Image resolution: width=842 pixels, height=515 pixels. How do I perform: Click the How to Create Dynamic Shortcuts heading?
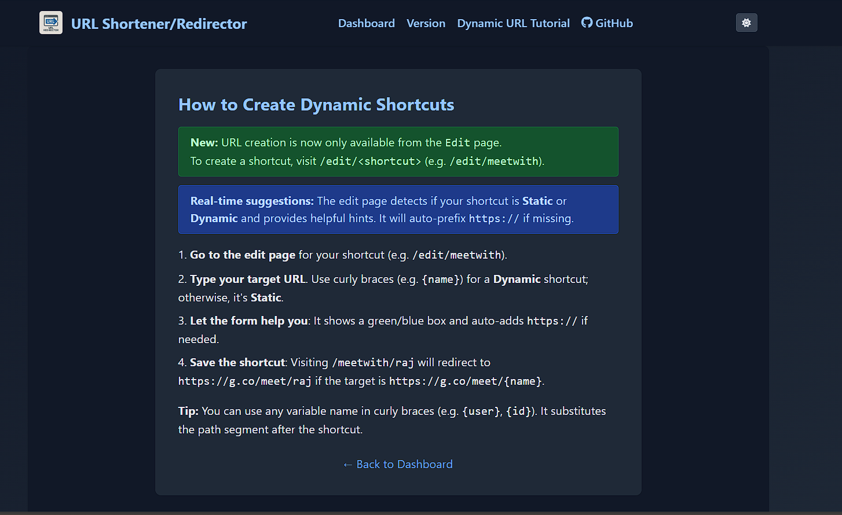coord(316,105)
